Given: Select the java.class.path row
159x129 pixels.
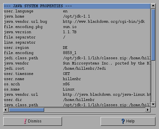Looking at the screenshot, I should tap(77, 105).
